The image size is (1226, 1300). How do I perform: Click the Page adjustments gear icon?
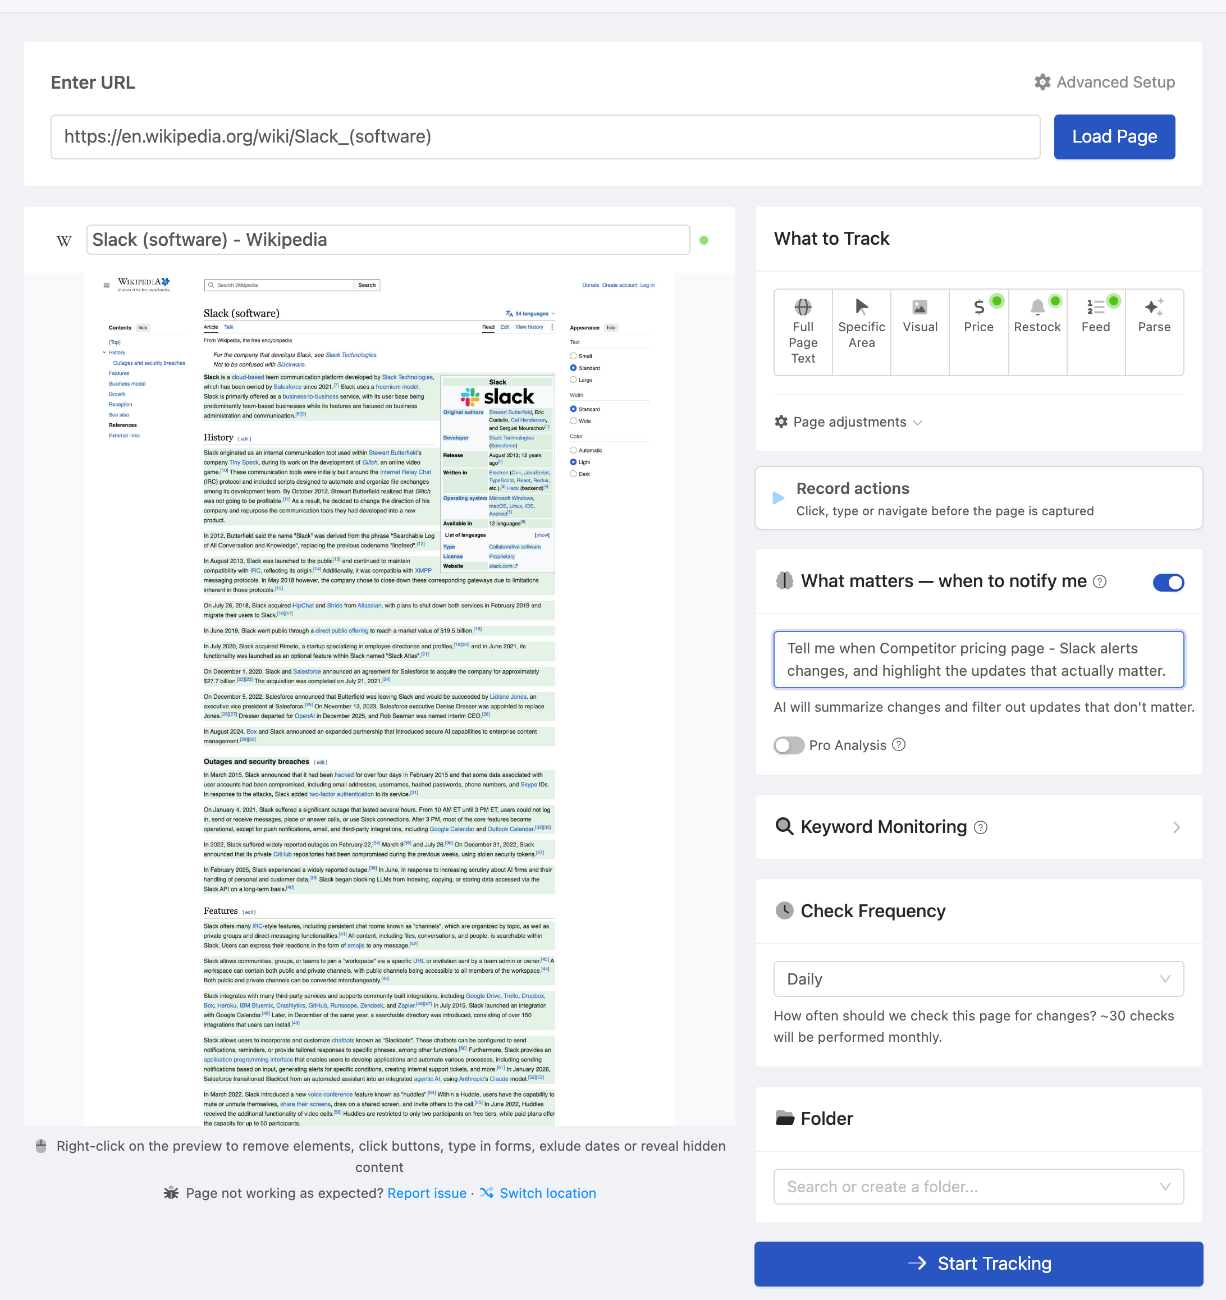(x=781, y=422)
